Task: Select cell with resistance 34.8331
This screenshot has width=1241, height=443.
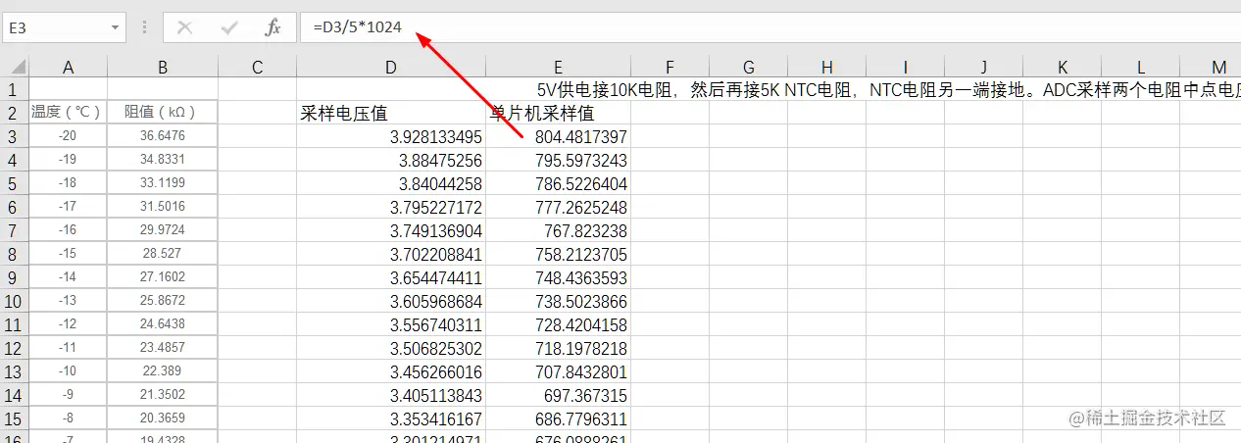Action: [163, 160]
